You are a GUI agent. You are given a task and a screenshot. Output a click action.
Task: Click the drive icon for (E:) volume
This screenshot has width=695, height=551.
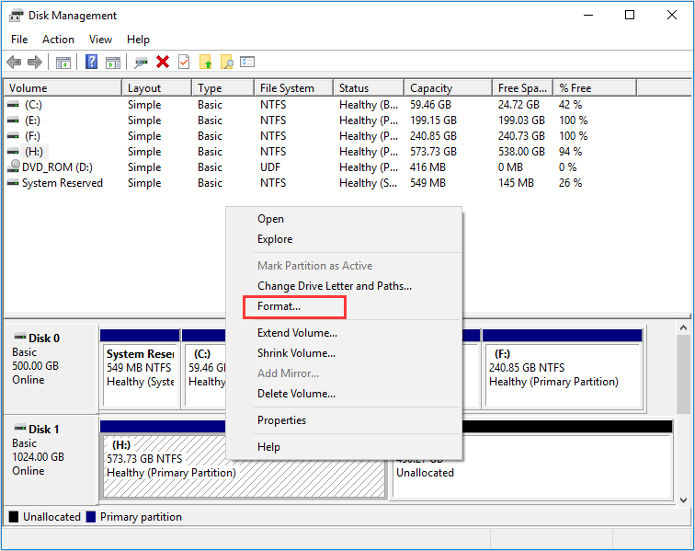click(x=13, y=121)
